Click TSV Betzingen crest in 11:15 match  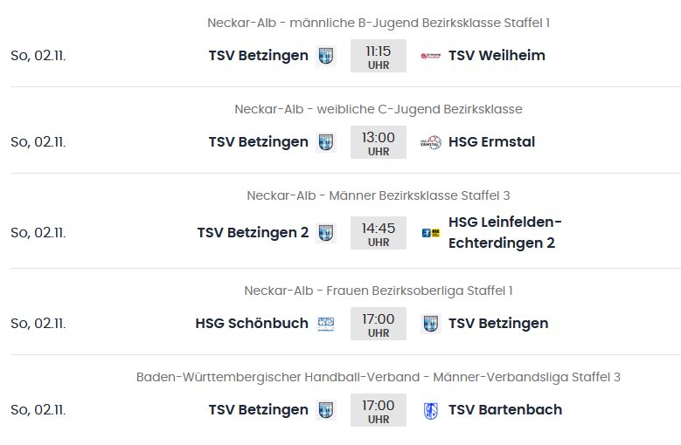326,56
